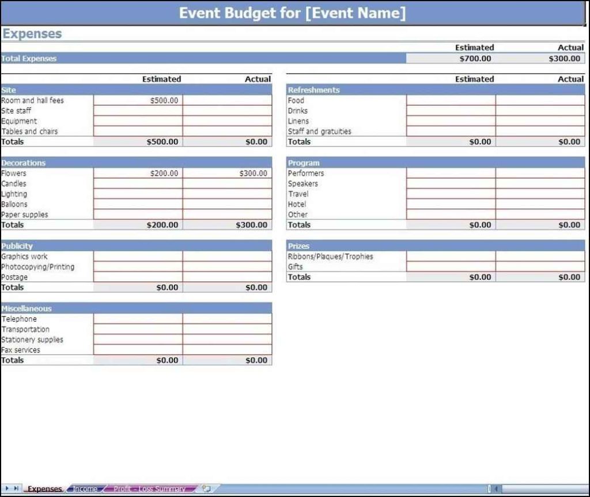This screenshot has height=497, width=590.
Task: Click the next sheet navigation arrow
Action: click(x=7, y=488)
